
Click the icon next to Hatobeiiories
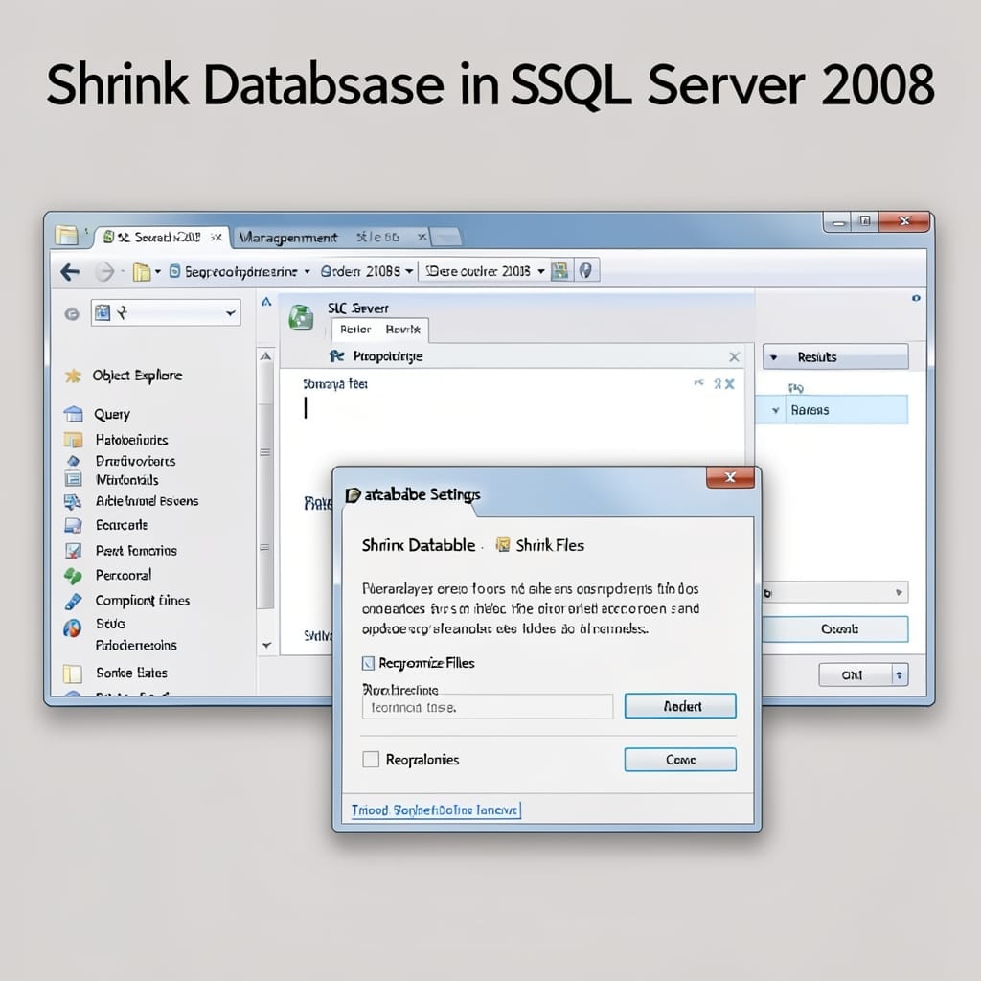tap(73, 440)
